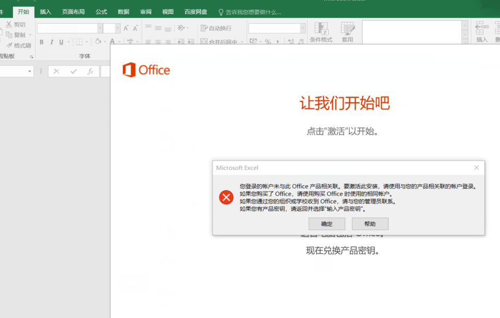
Task: Click the font color A icon
Action: (112, 41)
